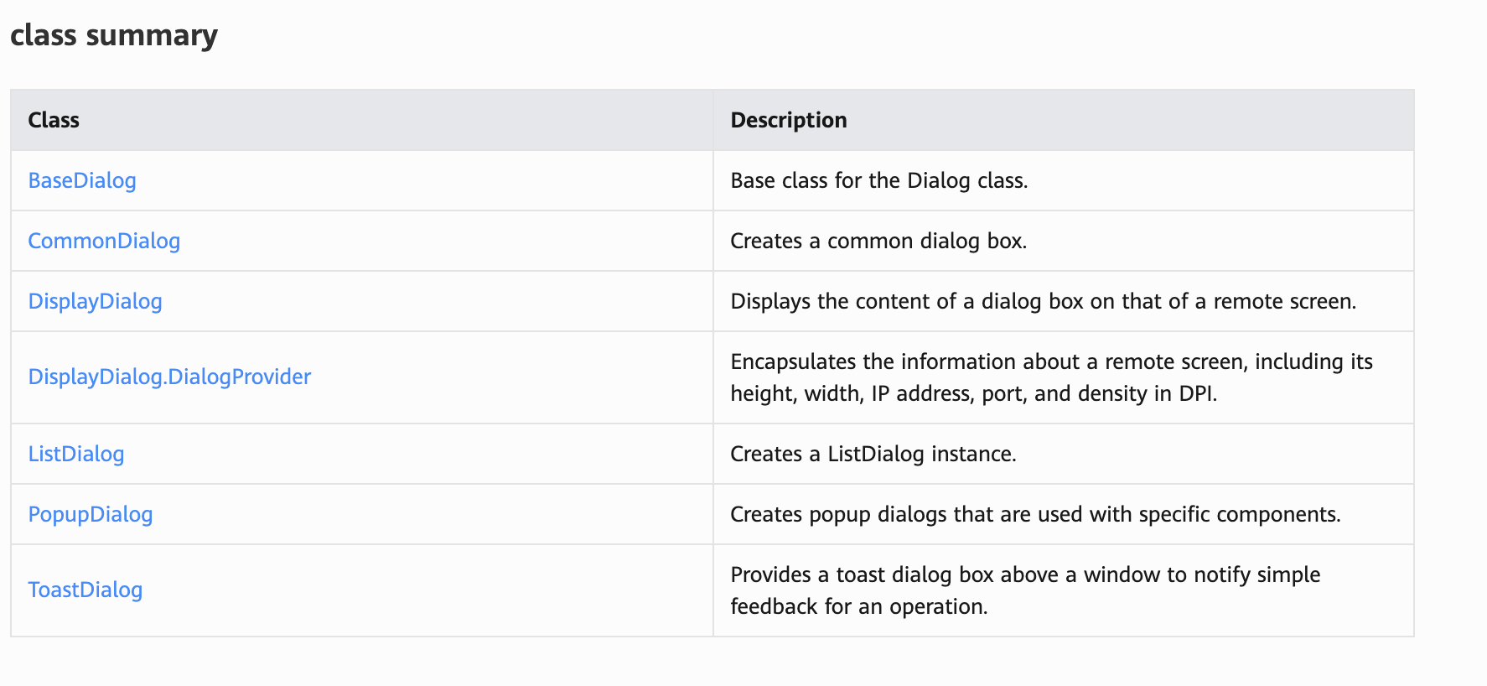Follow the ToastDialog class link

tap(85, 590)
